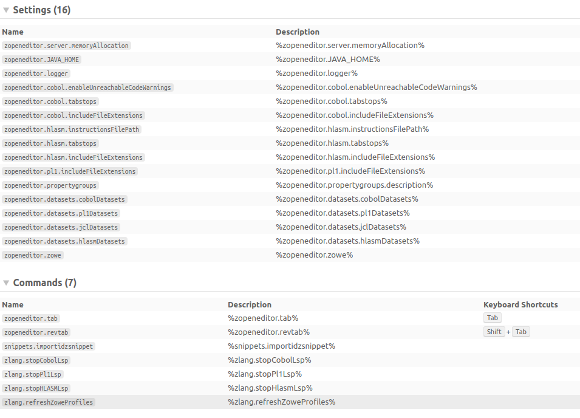This screenshot has width=580, height=418.
Task: Click the snippets.importidzsnippet command
Action: click(50, 346)
